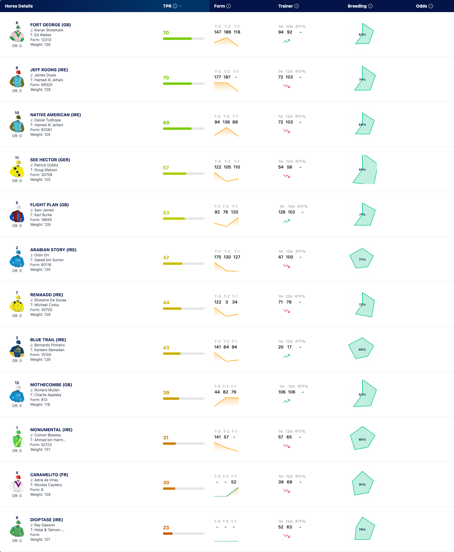Image resolution: width=454 pixels, height=552 pixels.
Task: Open MOTHECOMBE (GB) horse details
Action: click(51, 385)
